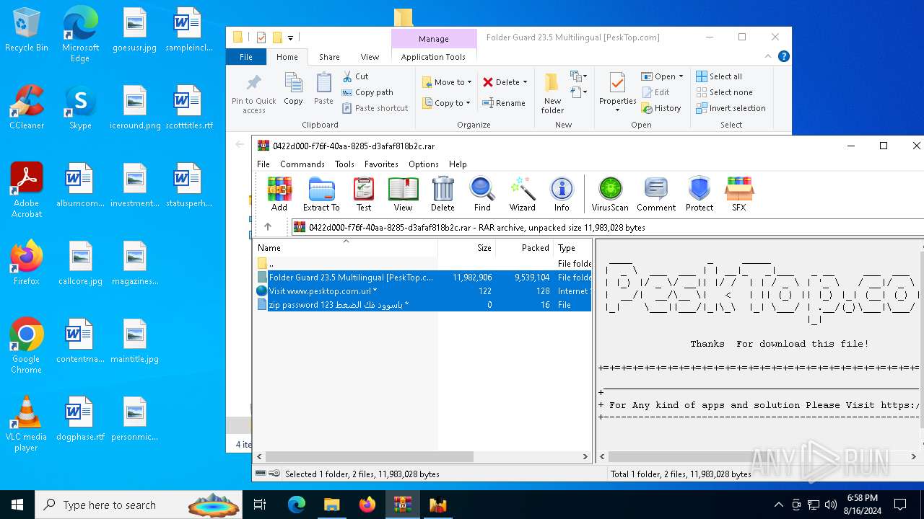Click Rename in the Organize group
The width and height of the screenshot is (924, 519).
(x=503, y=103)
